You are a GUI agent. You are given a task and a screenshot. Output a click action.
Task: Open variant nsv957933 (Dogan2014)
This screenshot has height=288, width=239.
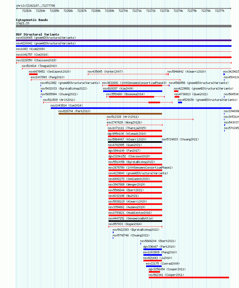tap(125, 224)
